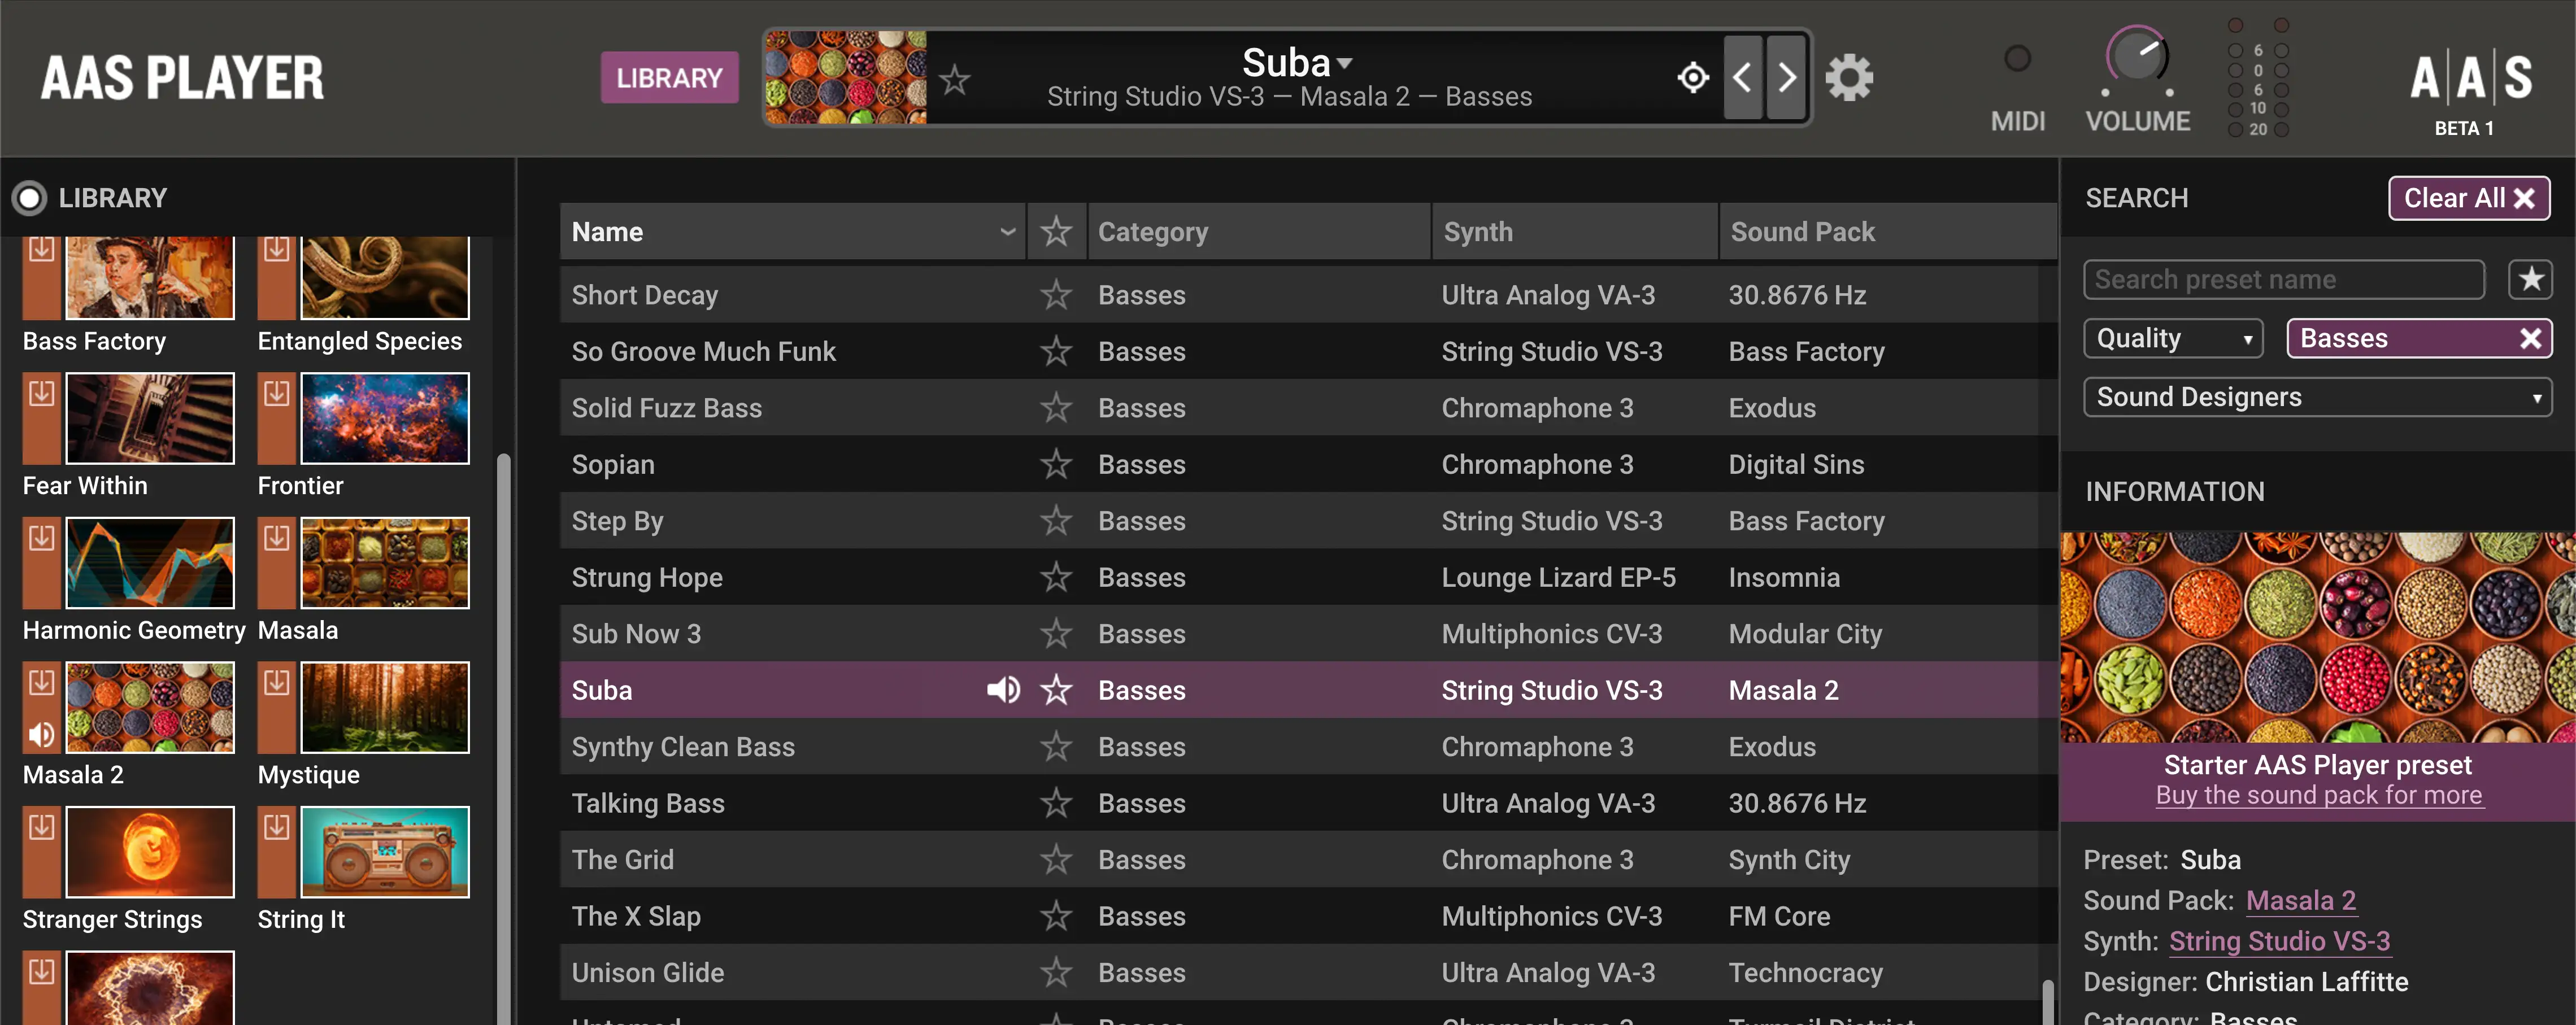Favorite the Step By preset
Viewport: 2576px width, 1025px height.
1056,521
